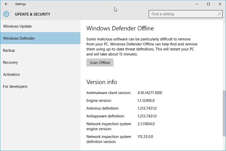Select Windows Defender in sidebar
This screenshot has height=151, width=226.
(x=40, y=38)
